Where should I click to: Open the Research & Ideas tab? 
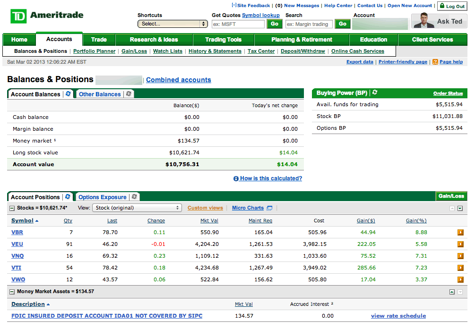point(154,40)
